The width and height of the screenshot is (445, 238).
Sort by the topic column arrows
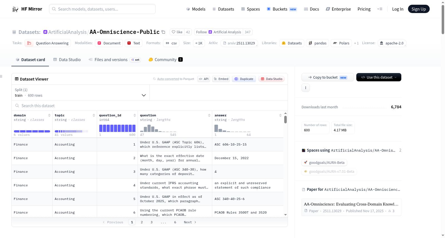94,115
